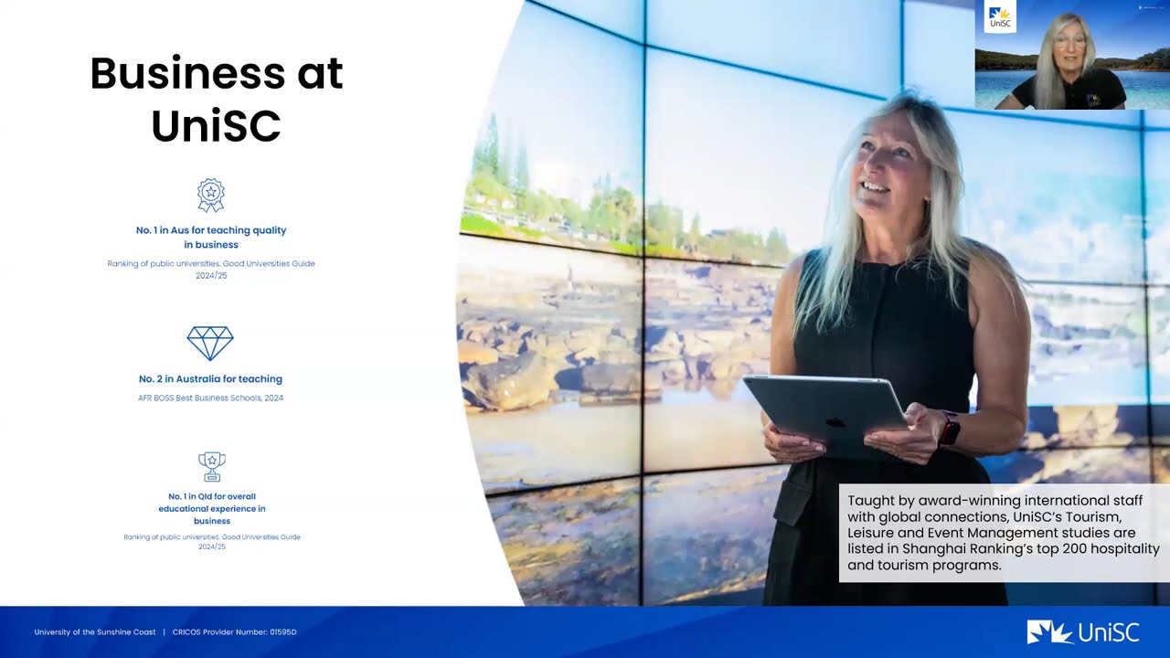Click the Good Universities Guide source under the Qld stat
Screen dimensions: 1170x658
(x=212, y=542)
